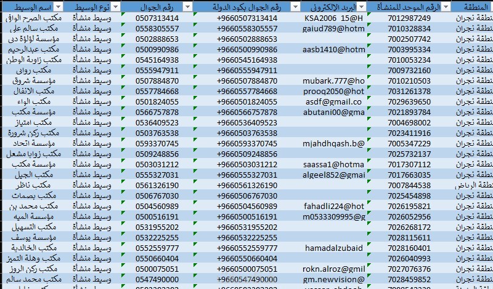Select the cell +966506767030
Image resolution: width=493 pixels, height=289 pixels.
247,196
